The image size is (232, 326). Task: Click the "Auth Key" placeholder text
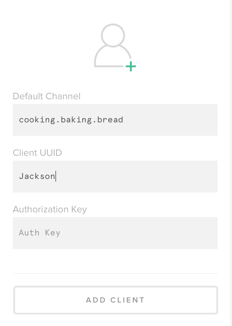(39, 233)
